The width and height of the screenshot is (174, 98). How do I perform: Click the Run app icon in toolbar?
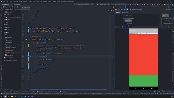128,4
